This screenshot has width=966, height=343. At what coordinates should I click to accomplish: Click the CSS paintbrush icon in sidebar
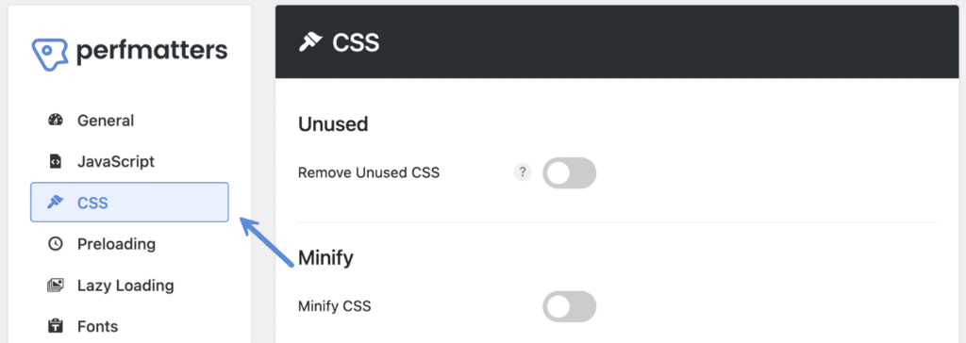56,203
